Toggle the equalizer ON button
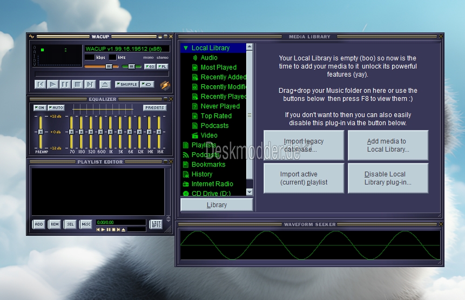This screenshot has height=300, width=465. [40, 108]
